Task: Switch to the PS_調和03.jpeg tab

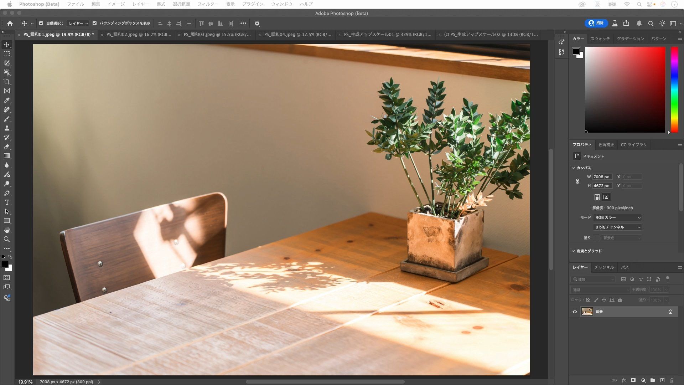Action: pyautogui.click(x=217, y=35)
